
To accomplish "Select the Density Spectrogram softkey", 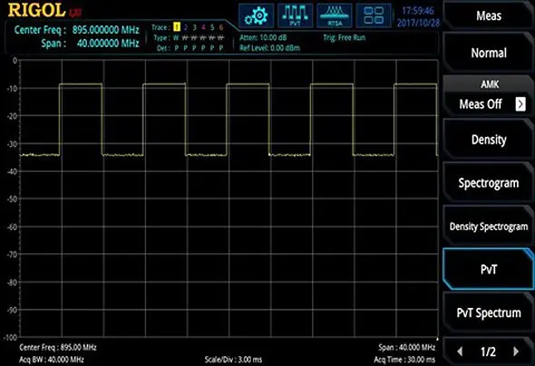I will [489, 226].
